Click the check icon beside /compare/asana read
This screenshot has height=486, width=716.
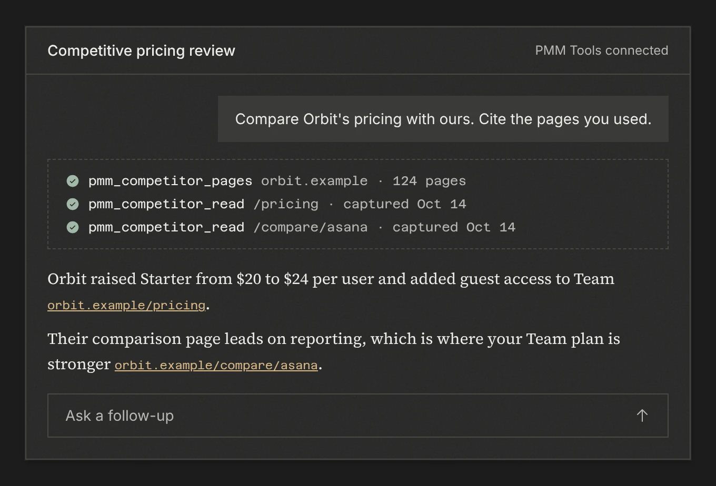(x=73, y=227)
